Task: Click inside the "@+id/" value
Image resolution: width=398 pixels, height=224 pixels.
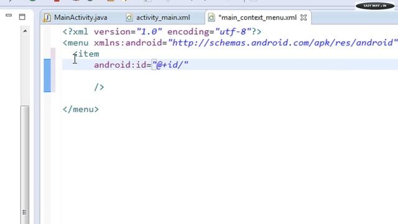Action: (170, 65)
